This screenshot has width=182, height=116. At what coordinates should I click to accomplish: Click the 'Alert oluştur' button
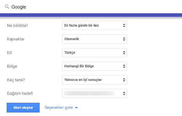tap(23, 107)
